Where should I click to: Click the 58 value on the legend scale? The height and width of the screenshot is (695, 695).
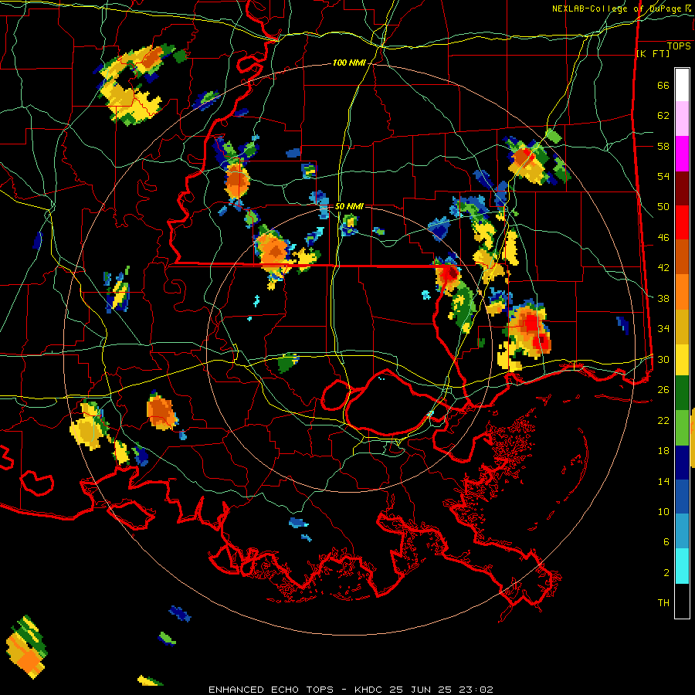pyautogui.click(x=663, y=146)
